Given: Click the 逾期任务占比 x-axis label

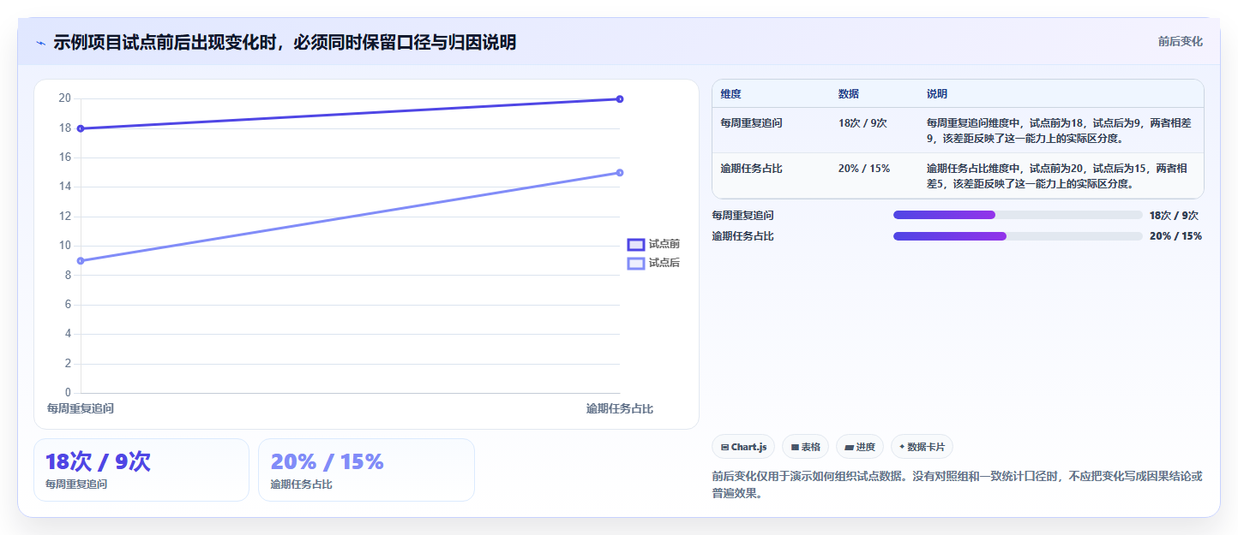Looking at the screenshot, I should [620, 409].
